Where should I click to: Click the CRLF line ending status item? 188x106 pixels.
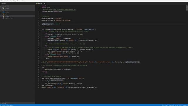[180, 105]
